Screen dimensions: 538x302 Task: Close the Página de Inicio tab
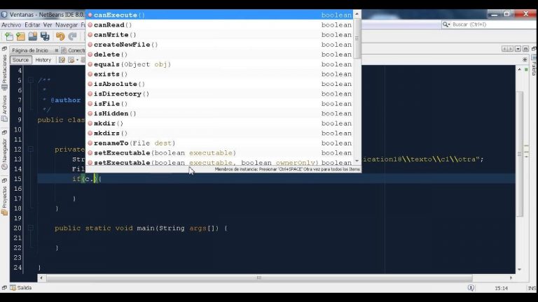(57, 50)
